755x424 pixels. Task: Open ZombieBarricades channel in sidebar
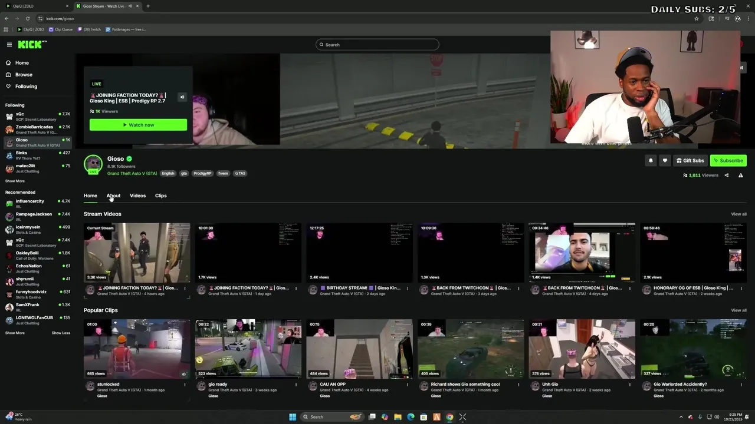pyautogui.click(x=38, y=129)
